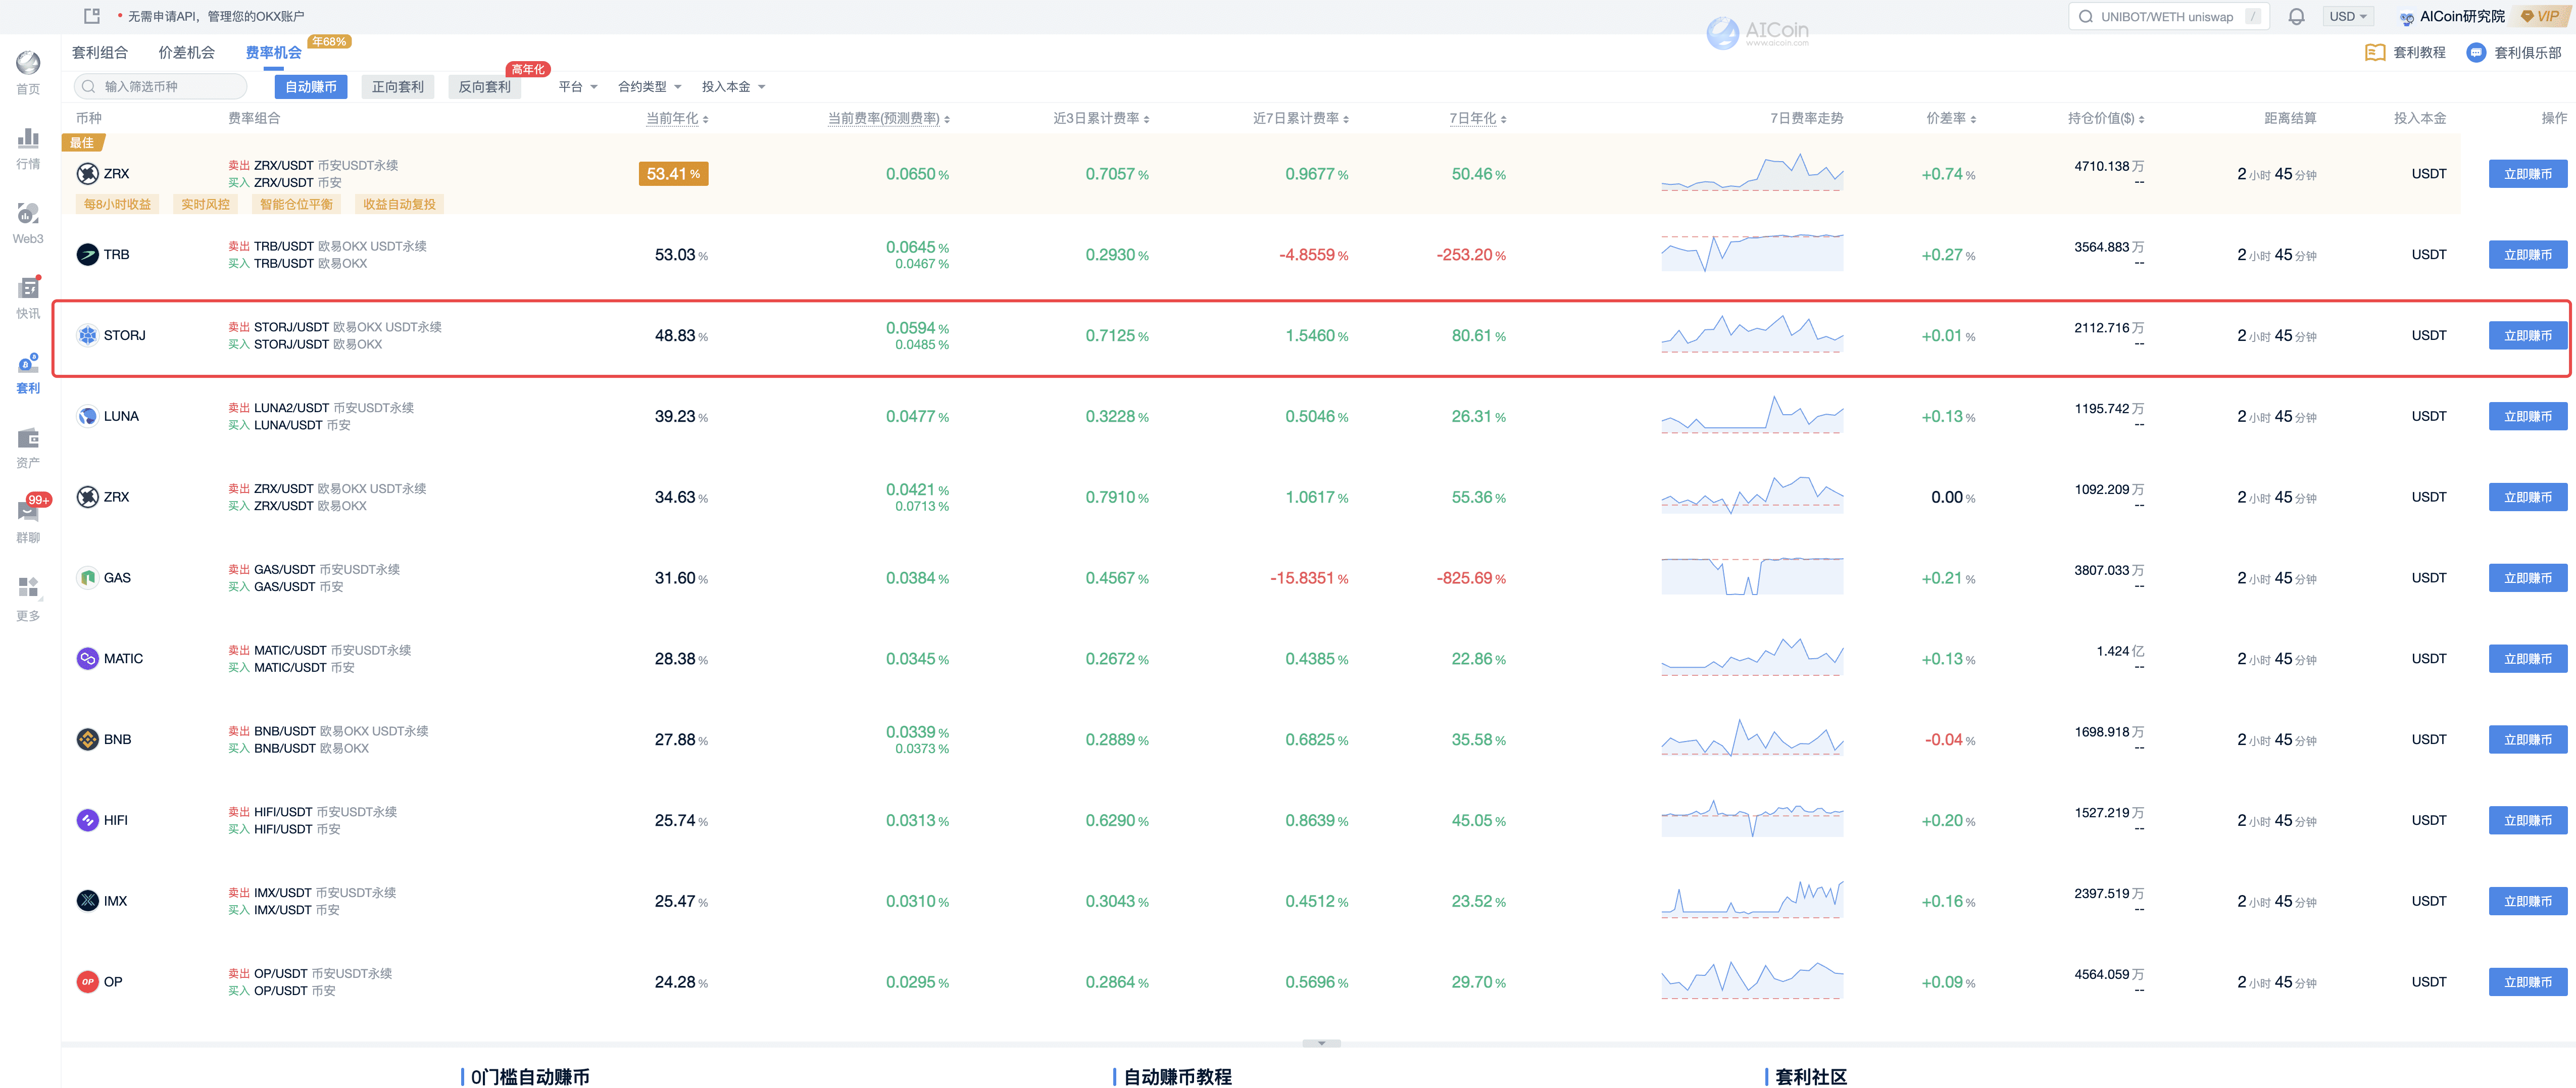Click 立即赚币 for the STORJ row
The image size is (2576, 1088).
click(x=2527, y=336)
